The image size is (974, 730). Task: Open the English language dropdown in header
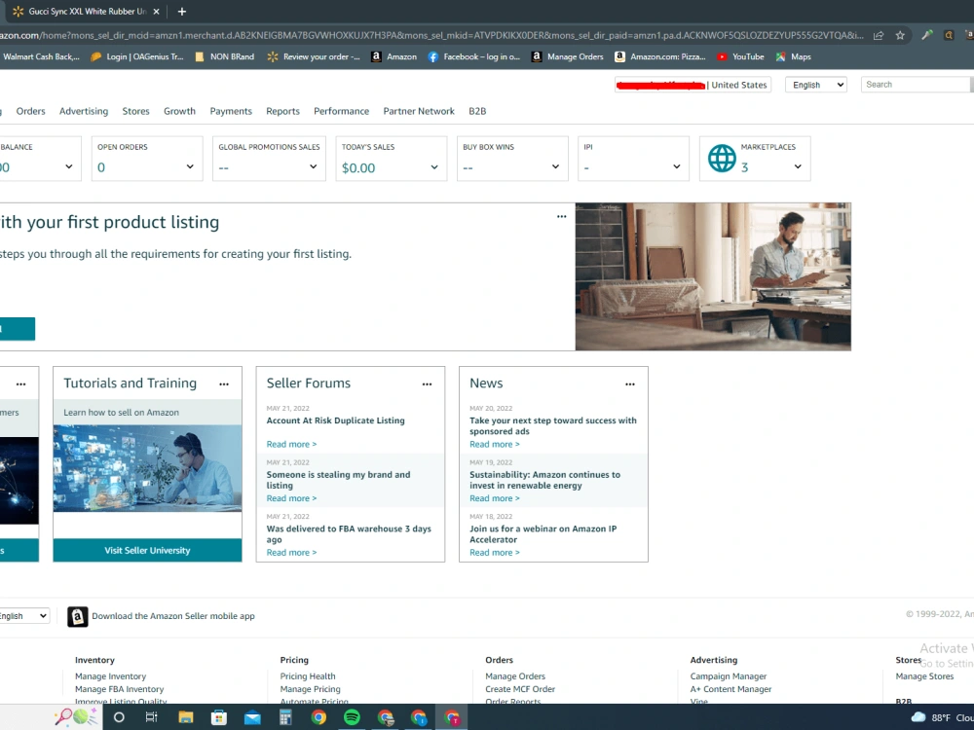click(x=815, y=85)
